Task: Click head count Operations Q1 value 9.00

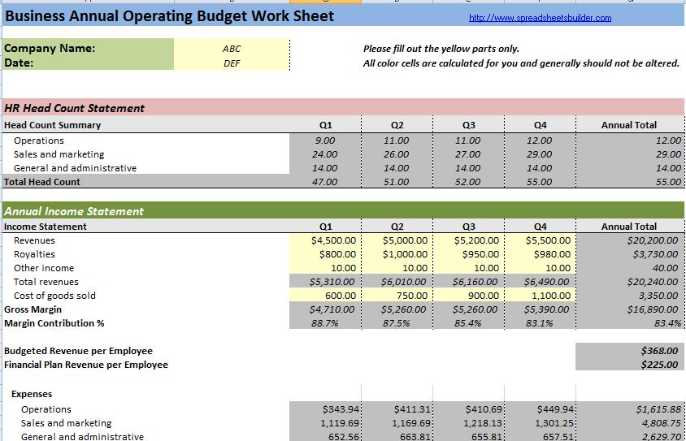Action: tap(325, 141)
